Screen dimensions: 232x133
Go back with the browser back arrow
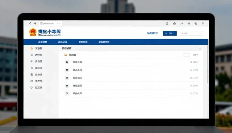tap(30, 23)
